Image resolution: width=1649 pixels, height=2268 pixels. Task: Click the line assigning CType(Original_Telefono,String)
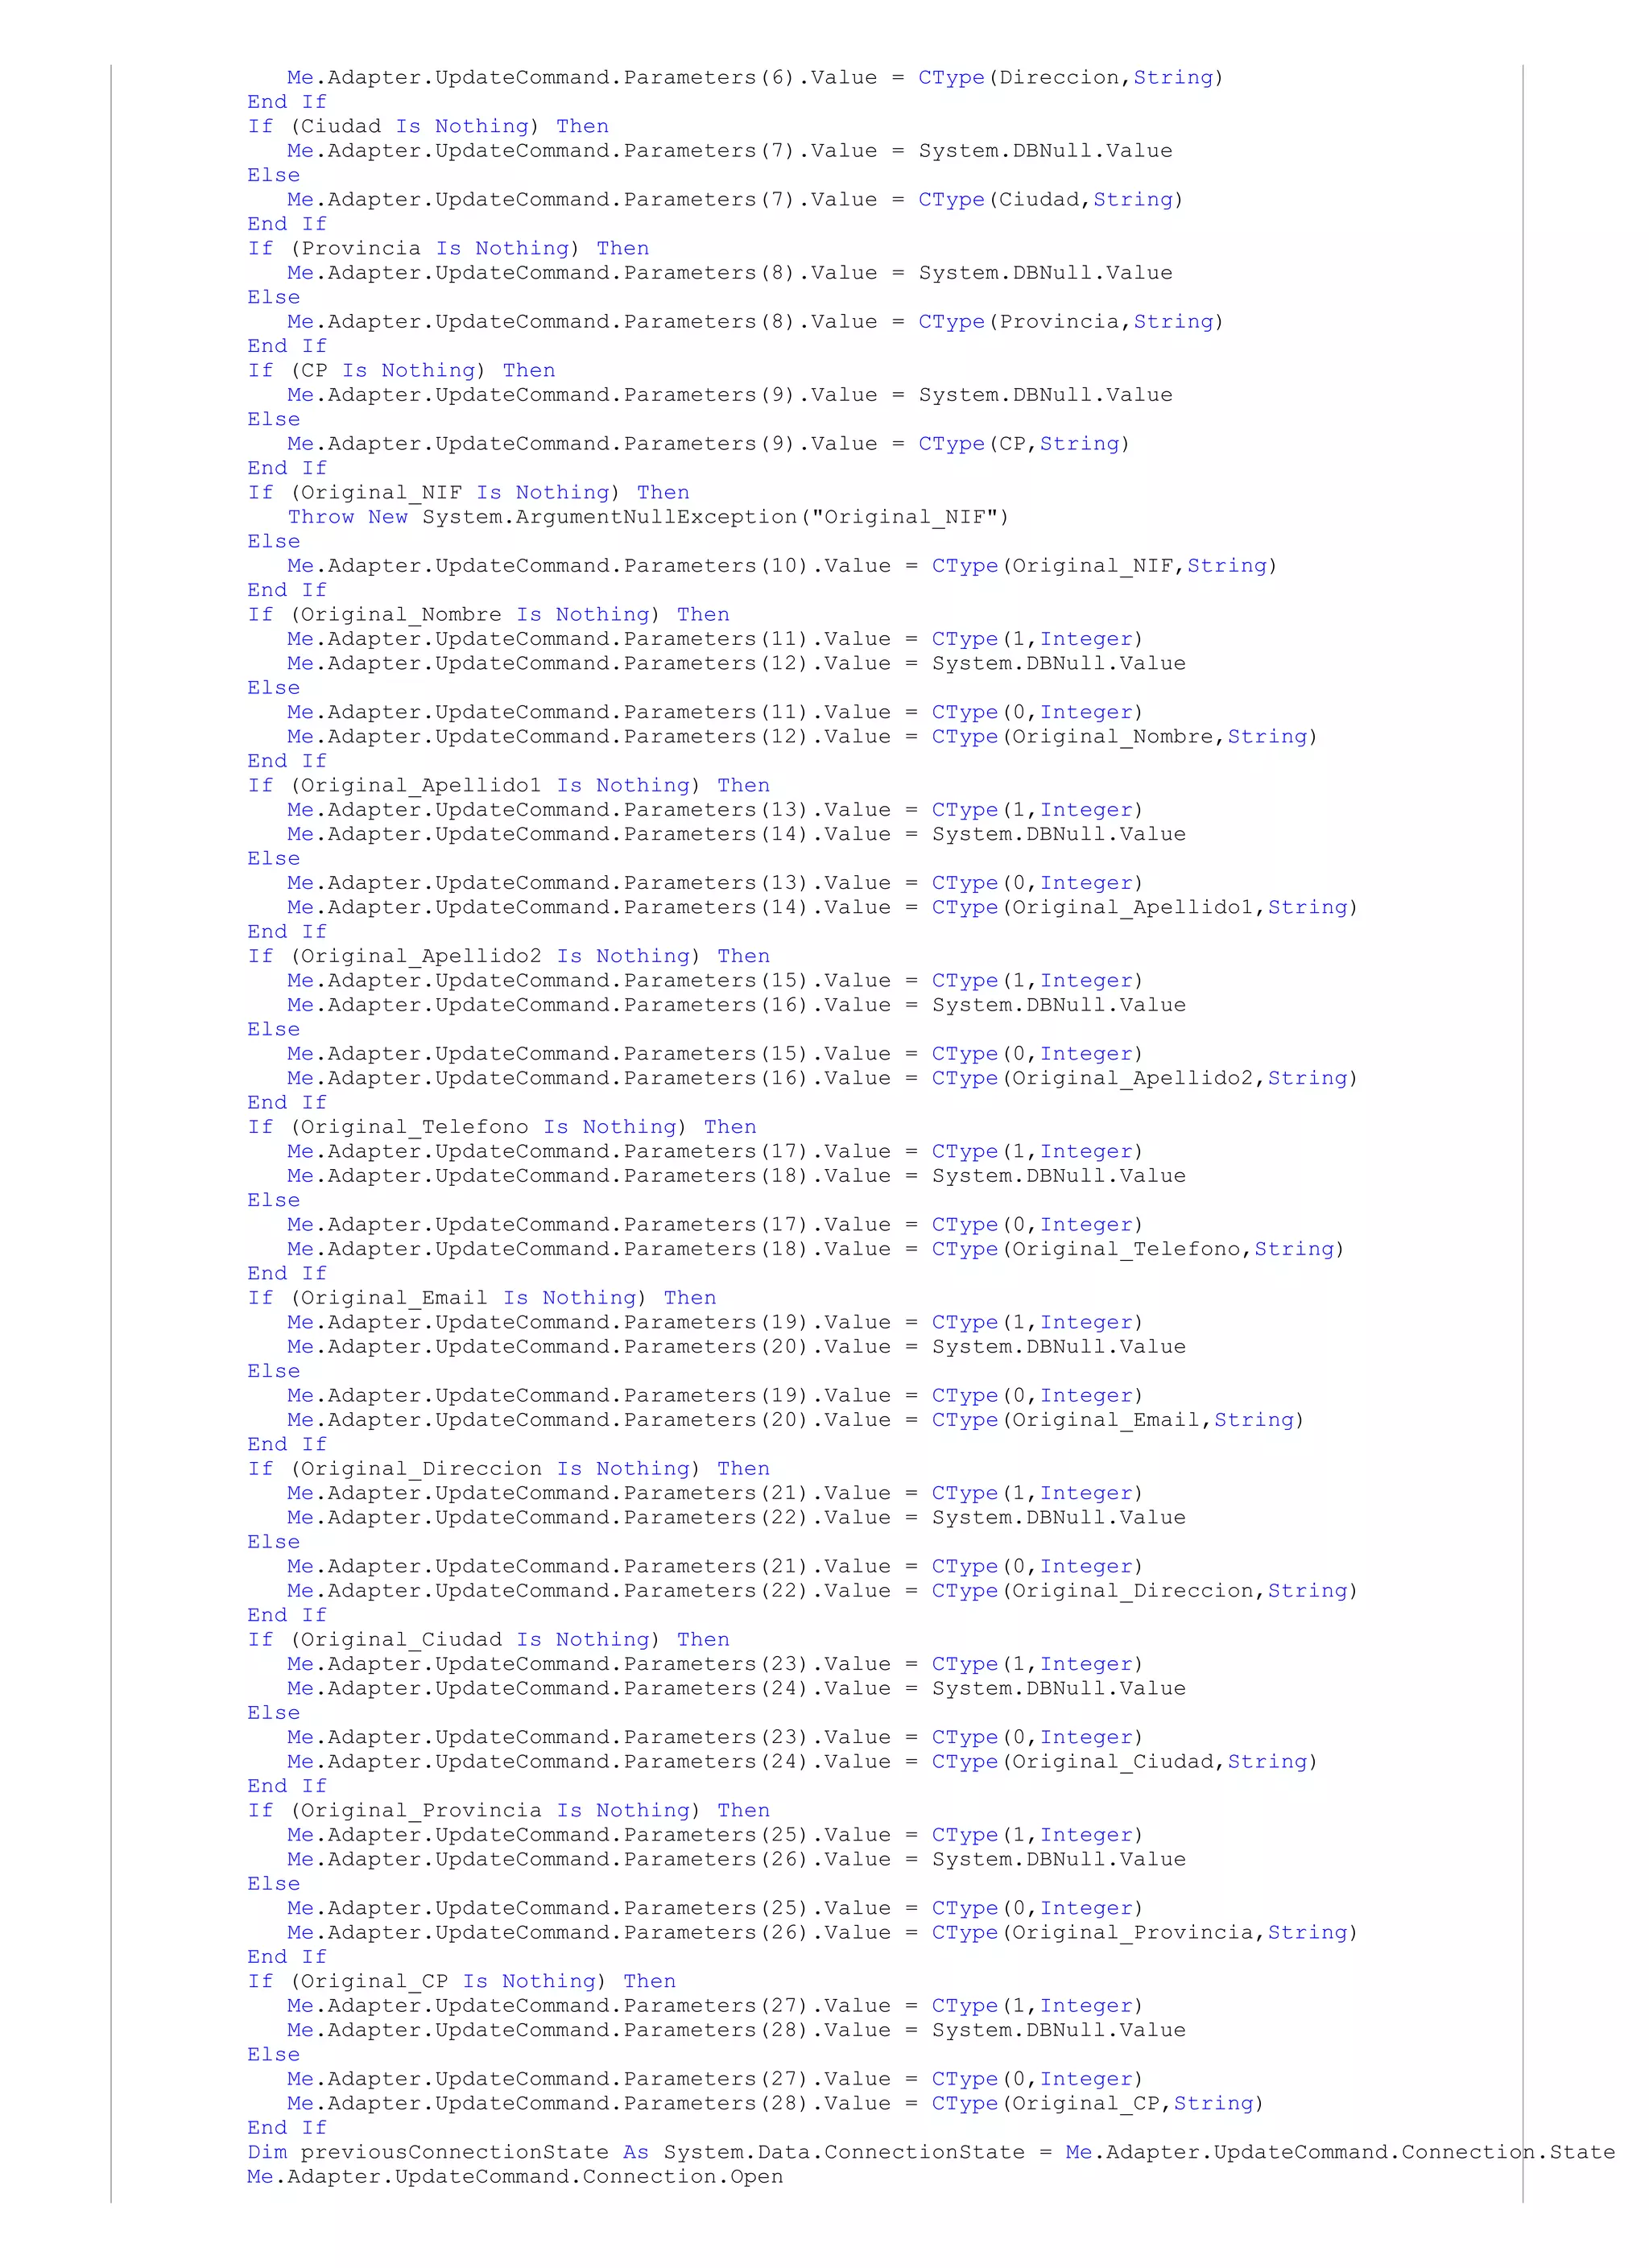click(x=816, y=1249)
